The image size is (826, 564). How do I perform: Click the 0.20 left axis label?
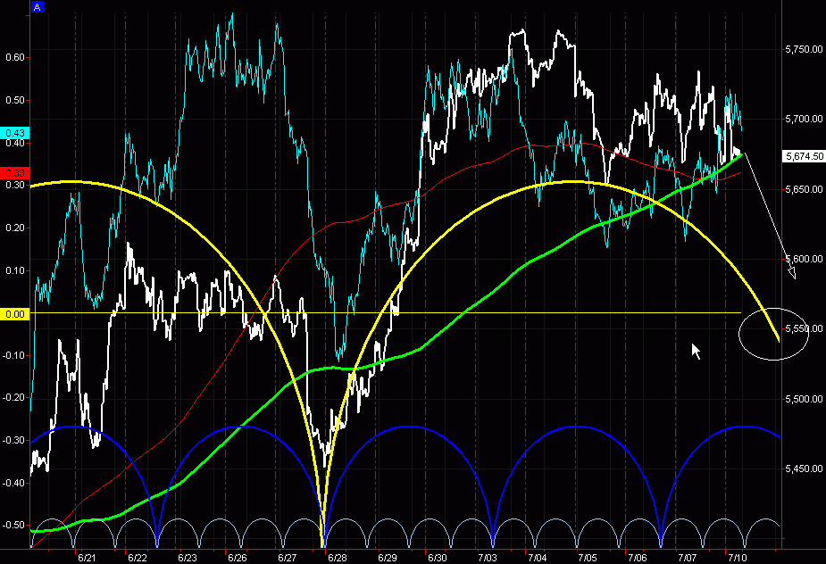(x=15, y=228)
